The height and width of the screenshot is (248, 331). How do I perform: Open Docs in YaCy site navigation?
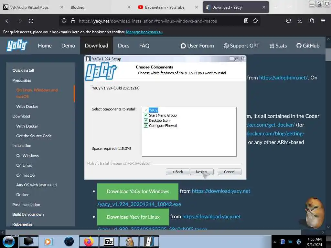(x=124, y=46)
